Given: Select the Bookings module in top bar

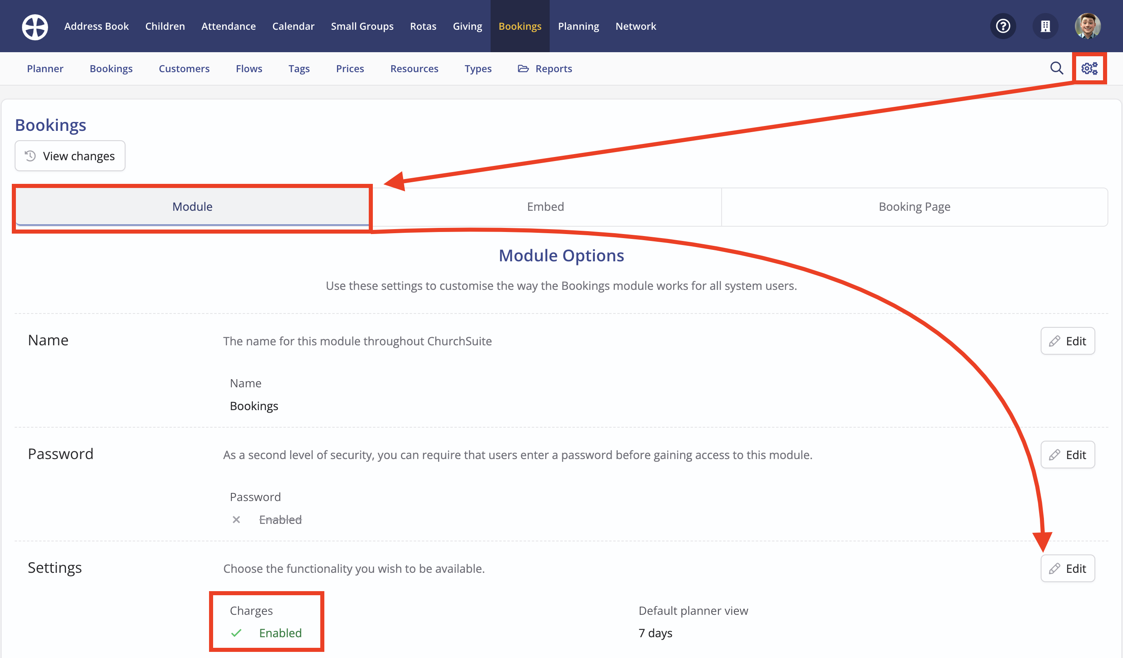Looking at the screenshot, I should coord(520,26).
